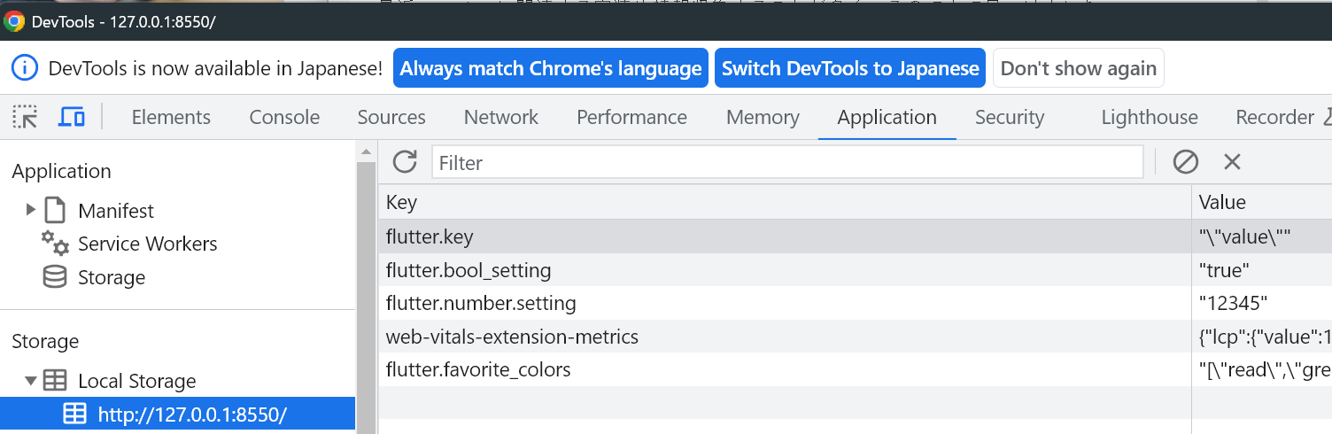Click Switch DevTools to Japanese button
The width and height of the screenshot is (1332, 434).
pos(850,68)
